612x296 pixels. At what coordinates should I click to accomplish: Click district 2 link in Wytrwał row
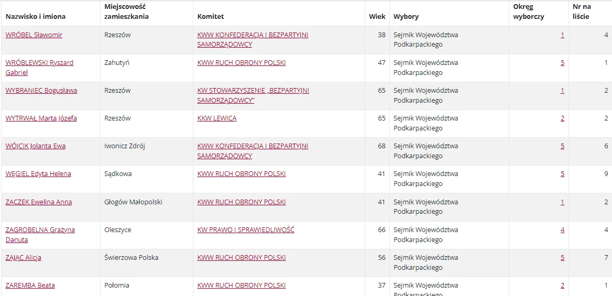[562, 118]
